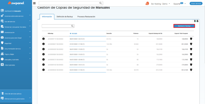Expand the Pagos y Bajas chevron
Image resolution: width=205 pixels, height=104 pixels.
(x=30, y=53)
